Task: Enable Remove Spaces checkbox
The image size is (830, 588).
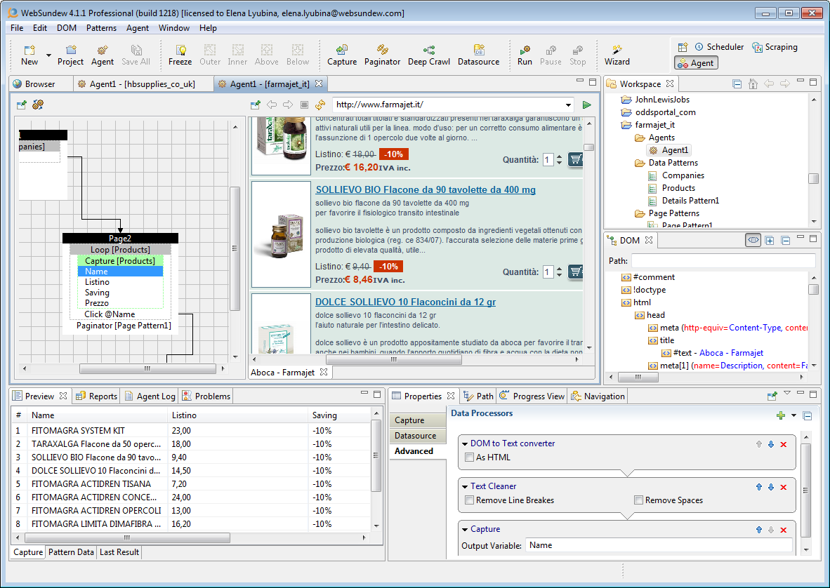Action: click(638, 500)
